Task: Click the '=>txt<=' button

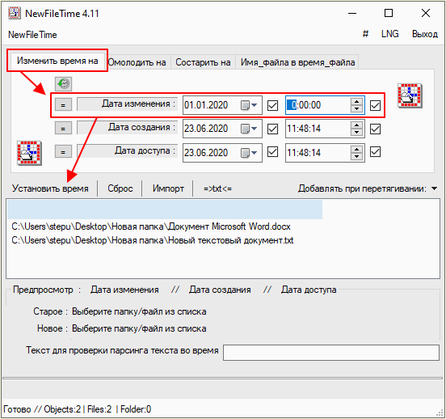Action: pyautogui.click(x=217, y=188)
